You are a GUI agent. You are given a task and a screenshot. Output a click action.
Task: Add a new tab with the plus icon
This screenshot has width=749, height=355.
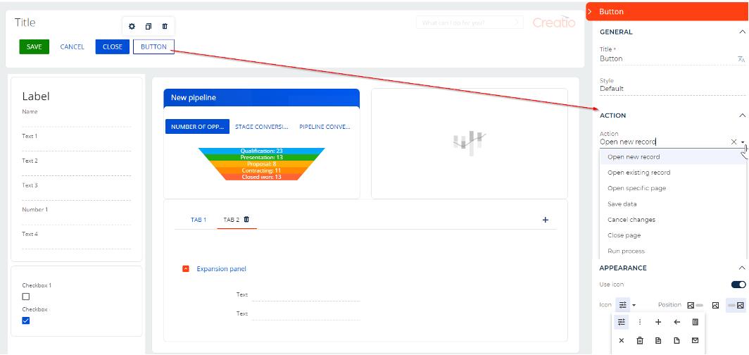(546, 220)
